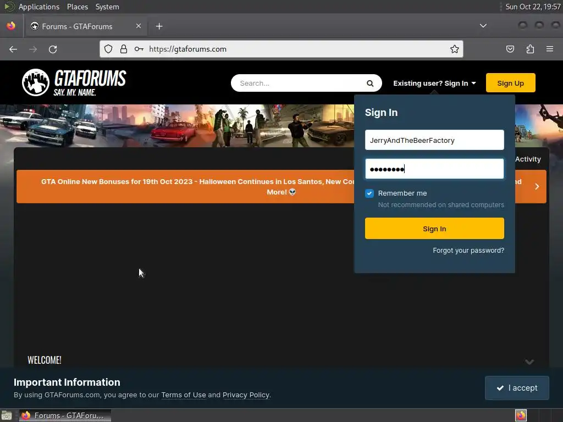Image resolution: width=563 pixels, height=422 pixels.
Task: Click the clock Sun Oct 22, 19:57
Action: tap(533, 7)
